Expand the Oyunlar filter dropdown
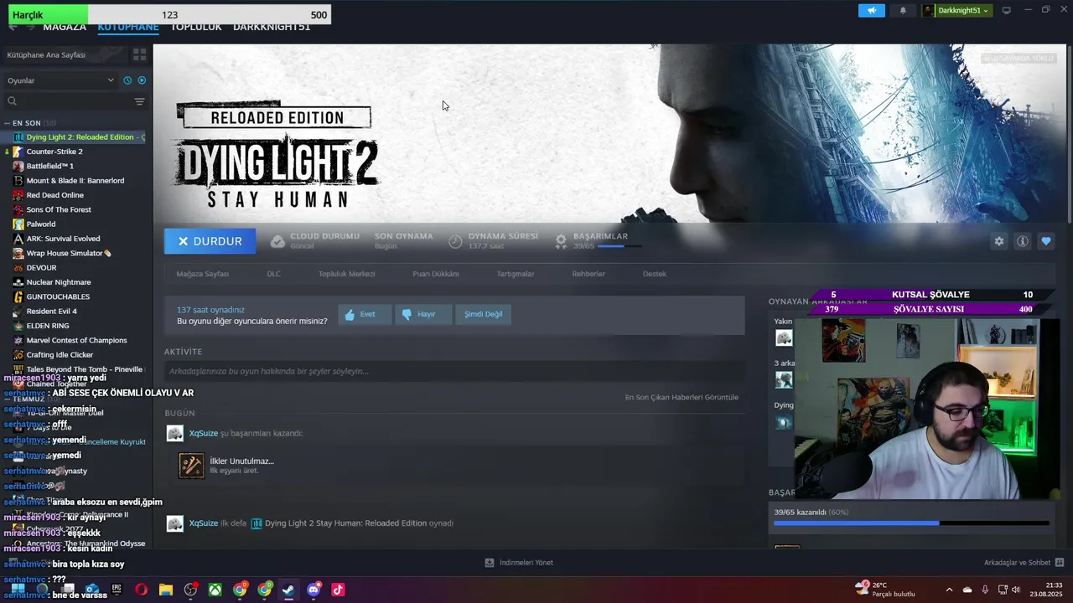This screenshot has height=603, width=1073. pyautogui.click(x=60, y=80)
